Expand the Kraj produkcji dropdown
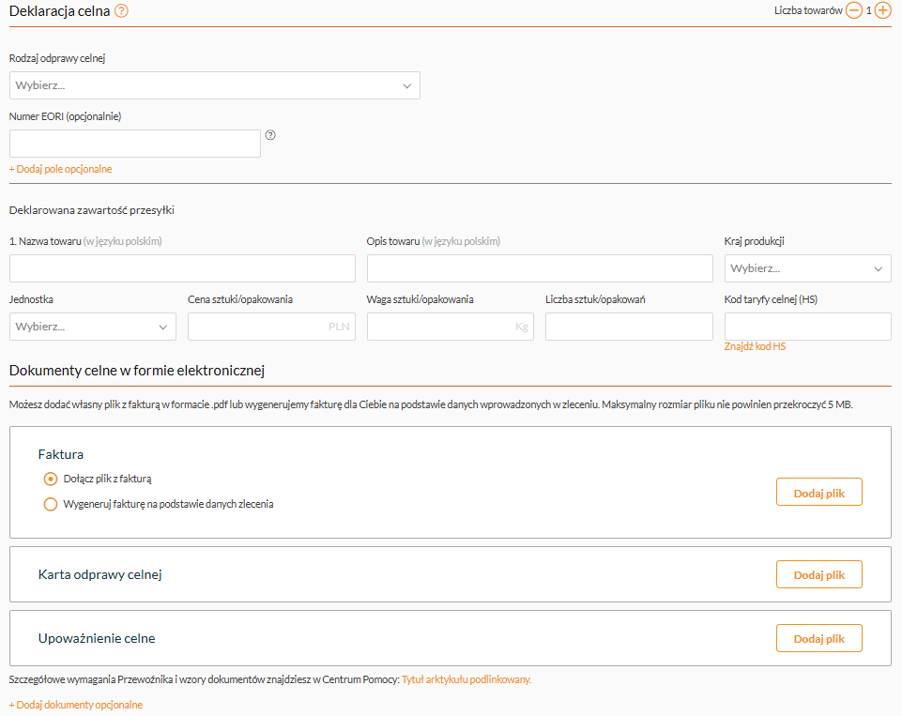 pos(807,268)
